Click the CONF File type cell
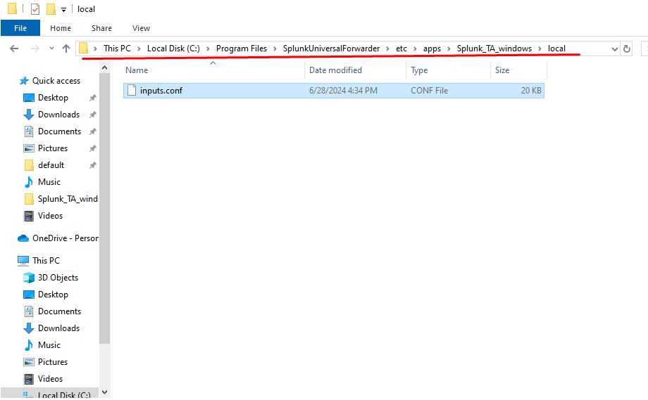This screenshot has width=648, height=400. click(429, 91)
